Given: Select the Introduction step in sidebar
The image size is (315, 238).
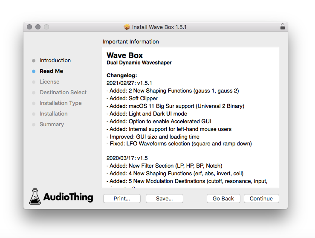Looking at the screenshot, I should [x=55, y=61].
